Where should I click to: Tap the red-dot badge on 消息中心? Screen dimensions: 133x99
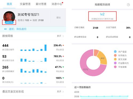63,3
